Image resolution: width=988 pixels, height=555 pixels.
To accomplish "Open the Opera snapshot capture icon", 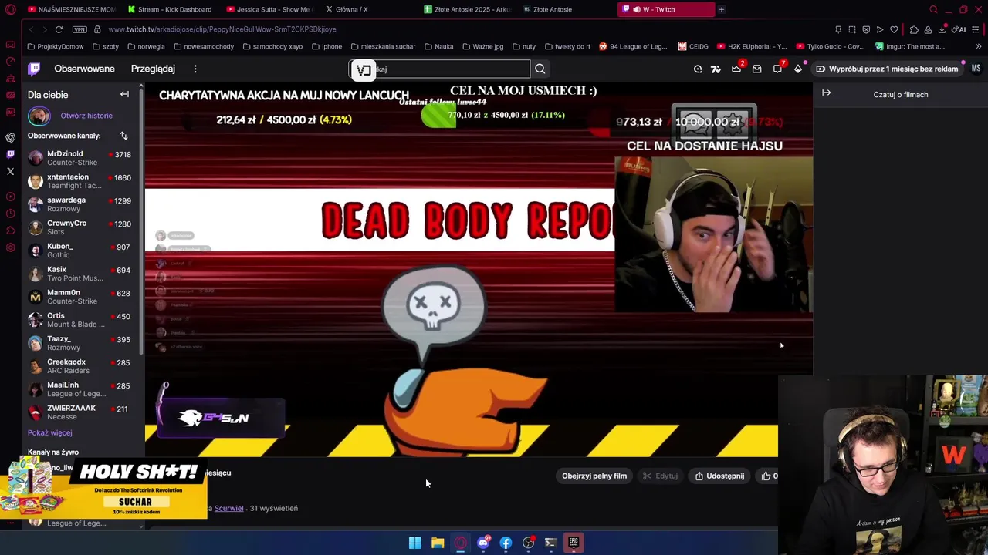I will [x=852, y=29].
